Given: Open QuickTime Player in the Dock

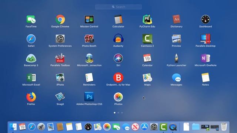Looking at the screenshot, I should point(173,127).
